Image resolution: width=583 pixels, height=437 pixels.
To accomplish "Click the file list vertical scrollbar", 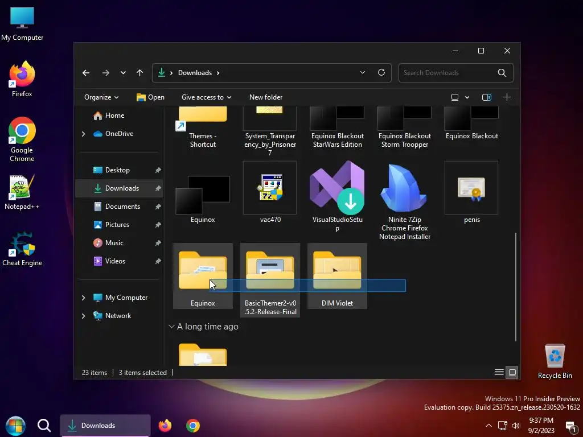I will [516, 287].
